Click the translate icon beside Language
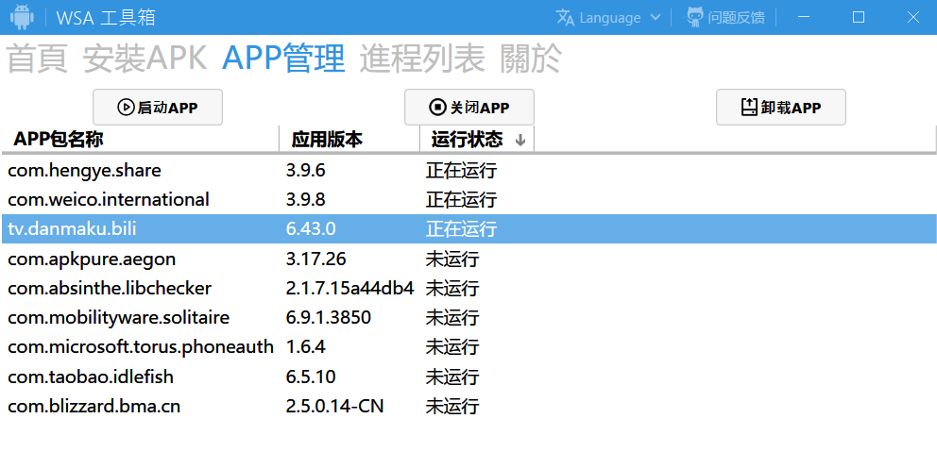937x469 pixels. [x=565, y=17]
